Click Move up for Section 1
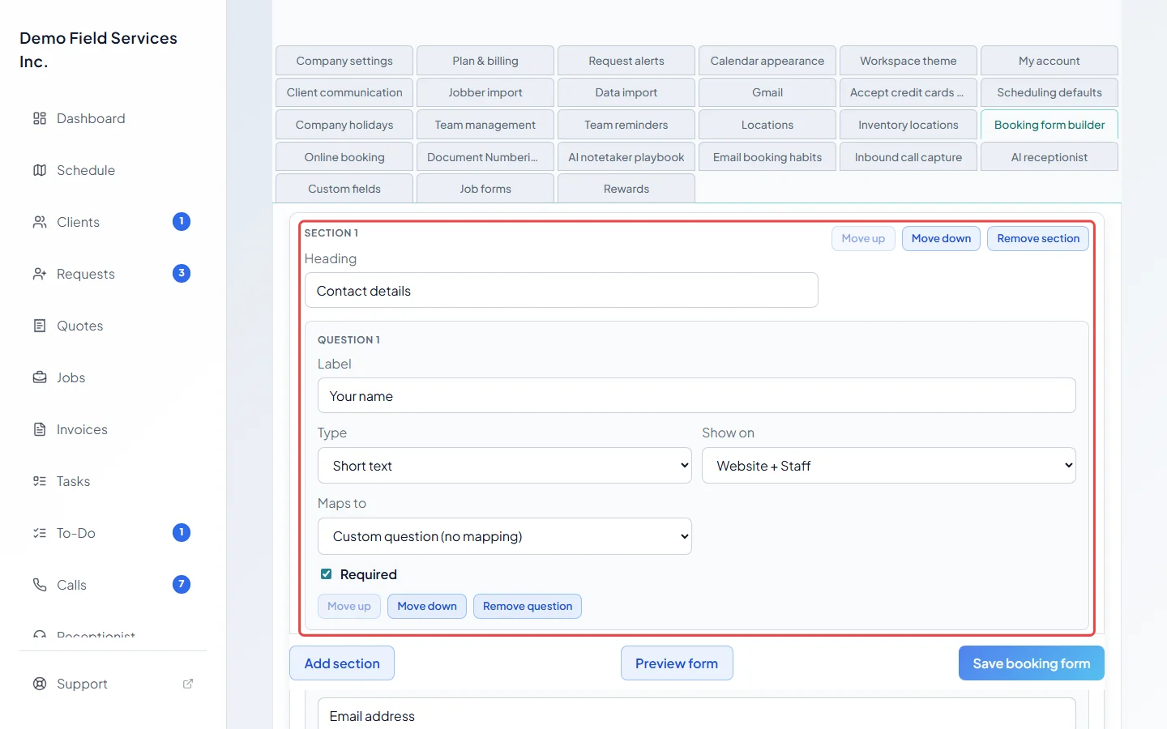 pyautogui.click(x=863, y=238)
